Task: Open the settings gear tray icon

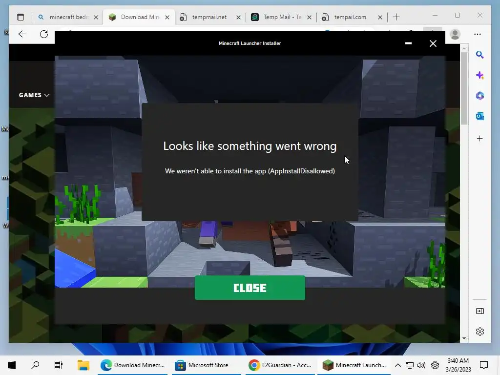Action: [x=435, y=365]
